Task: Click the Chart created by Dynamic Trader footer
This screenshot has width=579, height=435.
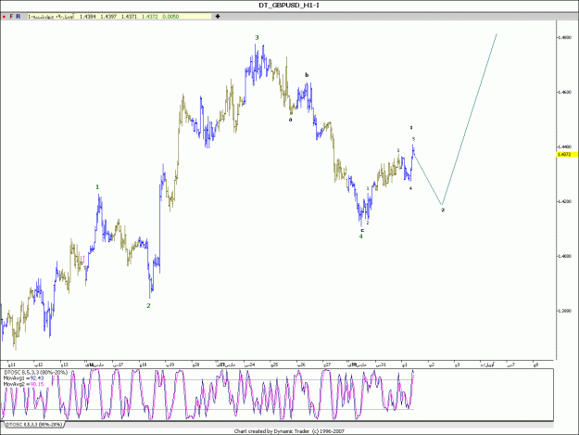Action: 289,431
